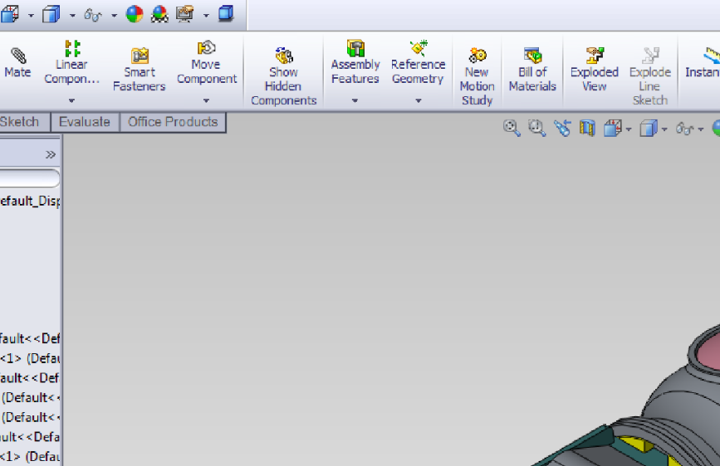
Task: Open view toolbar Hide/Show dropdown arrow
Action: point(700,129)
